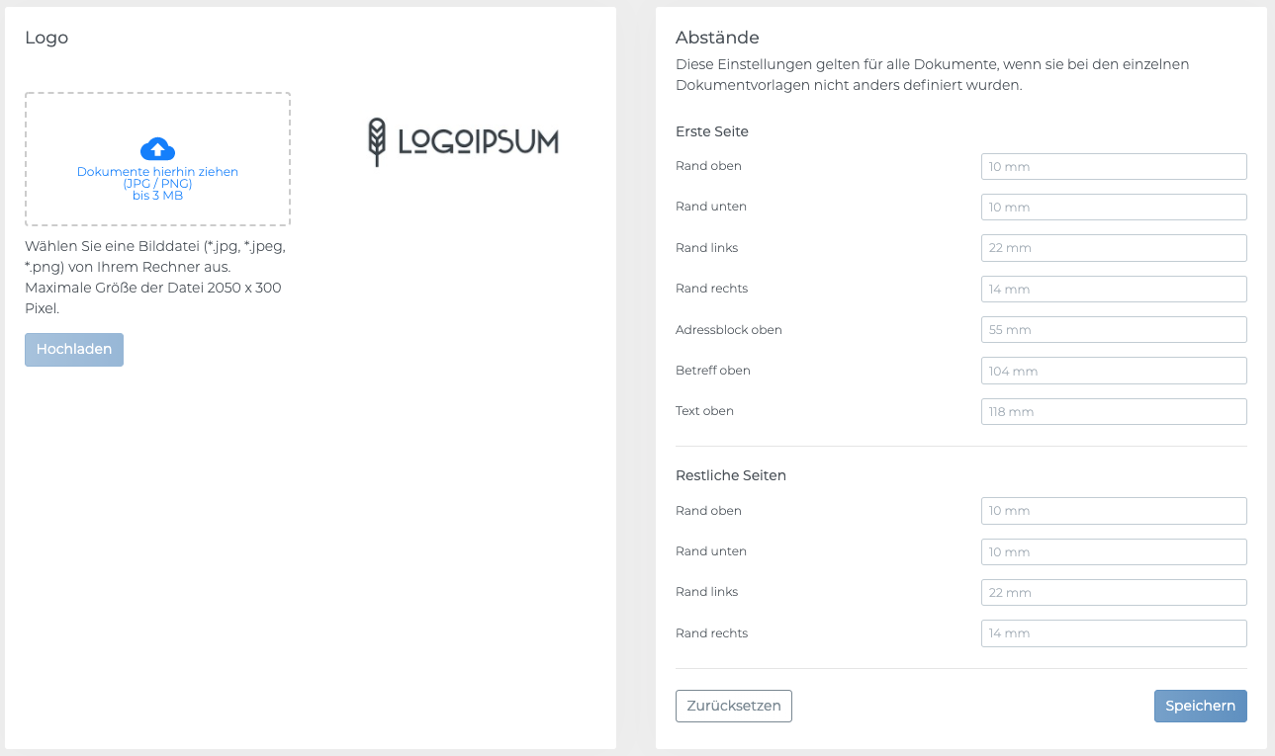Click the 'Logo' panel heading
This screenshot has width=1275, height=756.
tap(46, 39)
